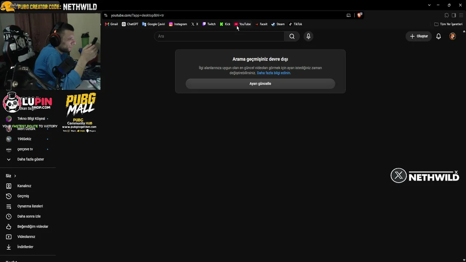
Task: Open the Twitch bookmark
Action: [x=209, y=24]
